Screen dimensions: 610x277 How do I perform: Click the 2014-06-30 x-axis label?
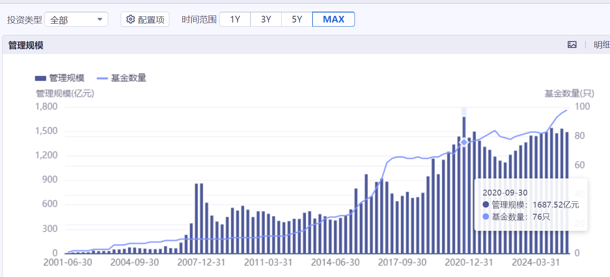click(335, 263)
